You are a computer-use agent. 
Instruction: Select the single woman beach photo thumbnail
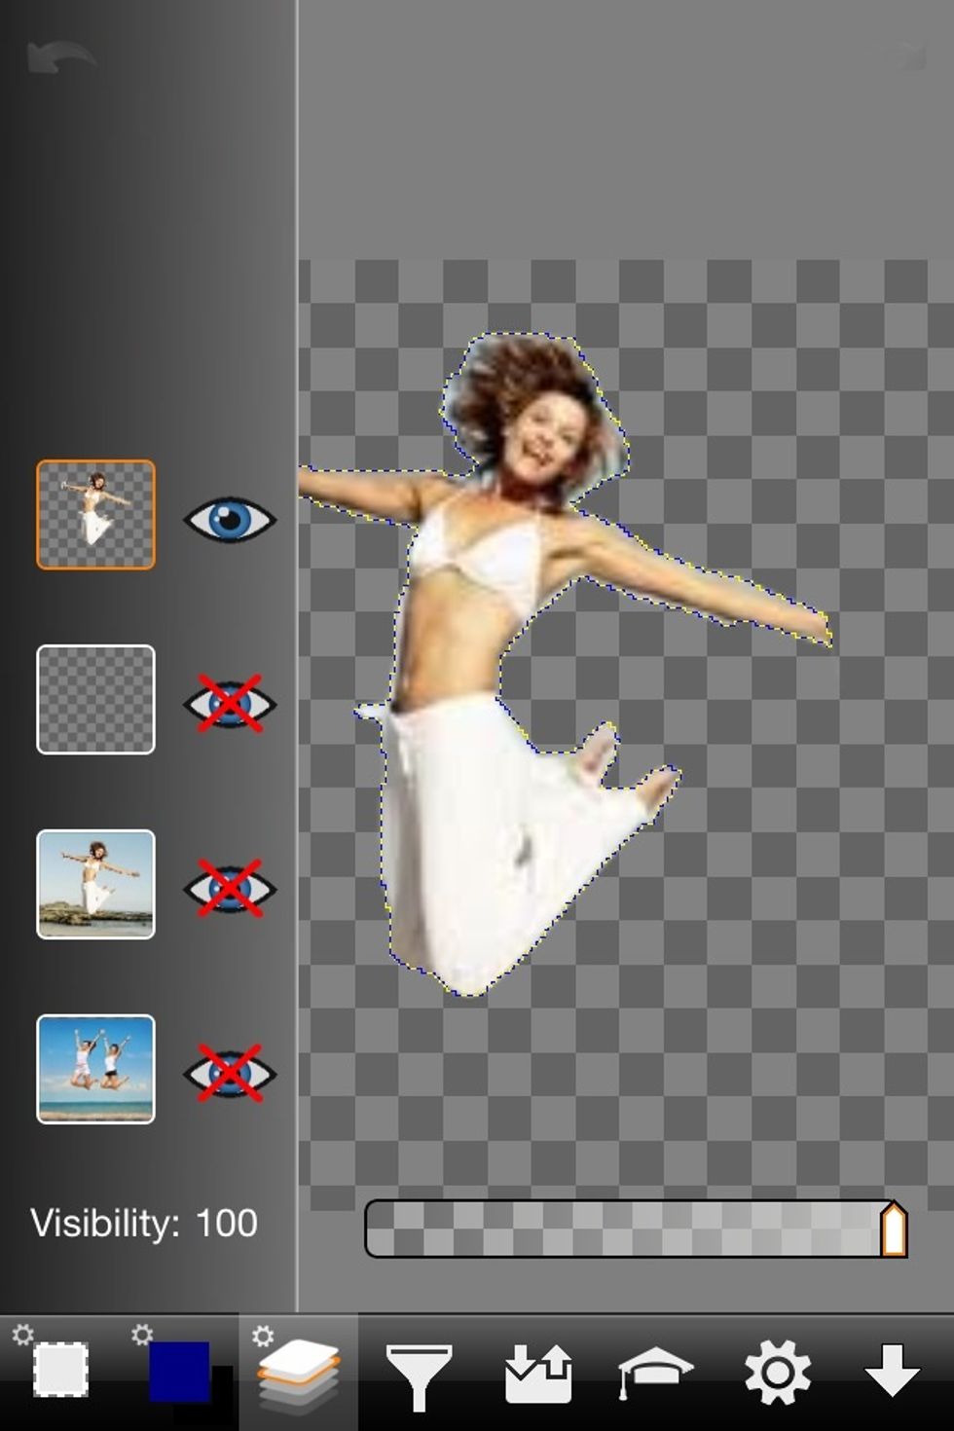(x=95, y=884)
